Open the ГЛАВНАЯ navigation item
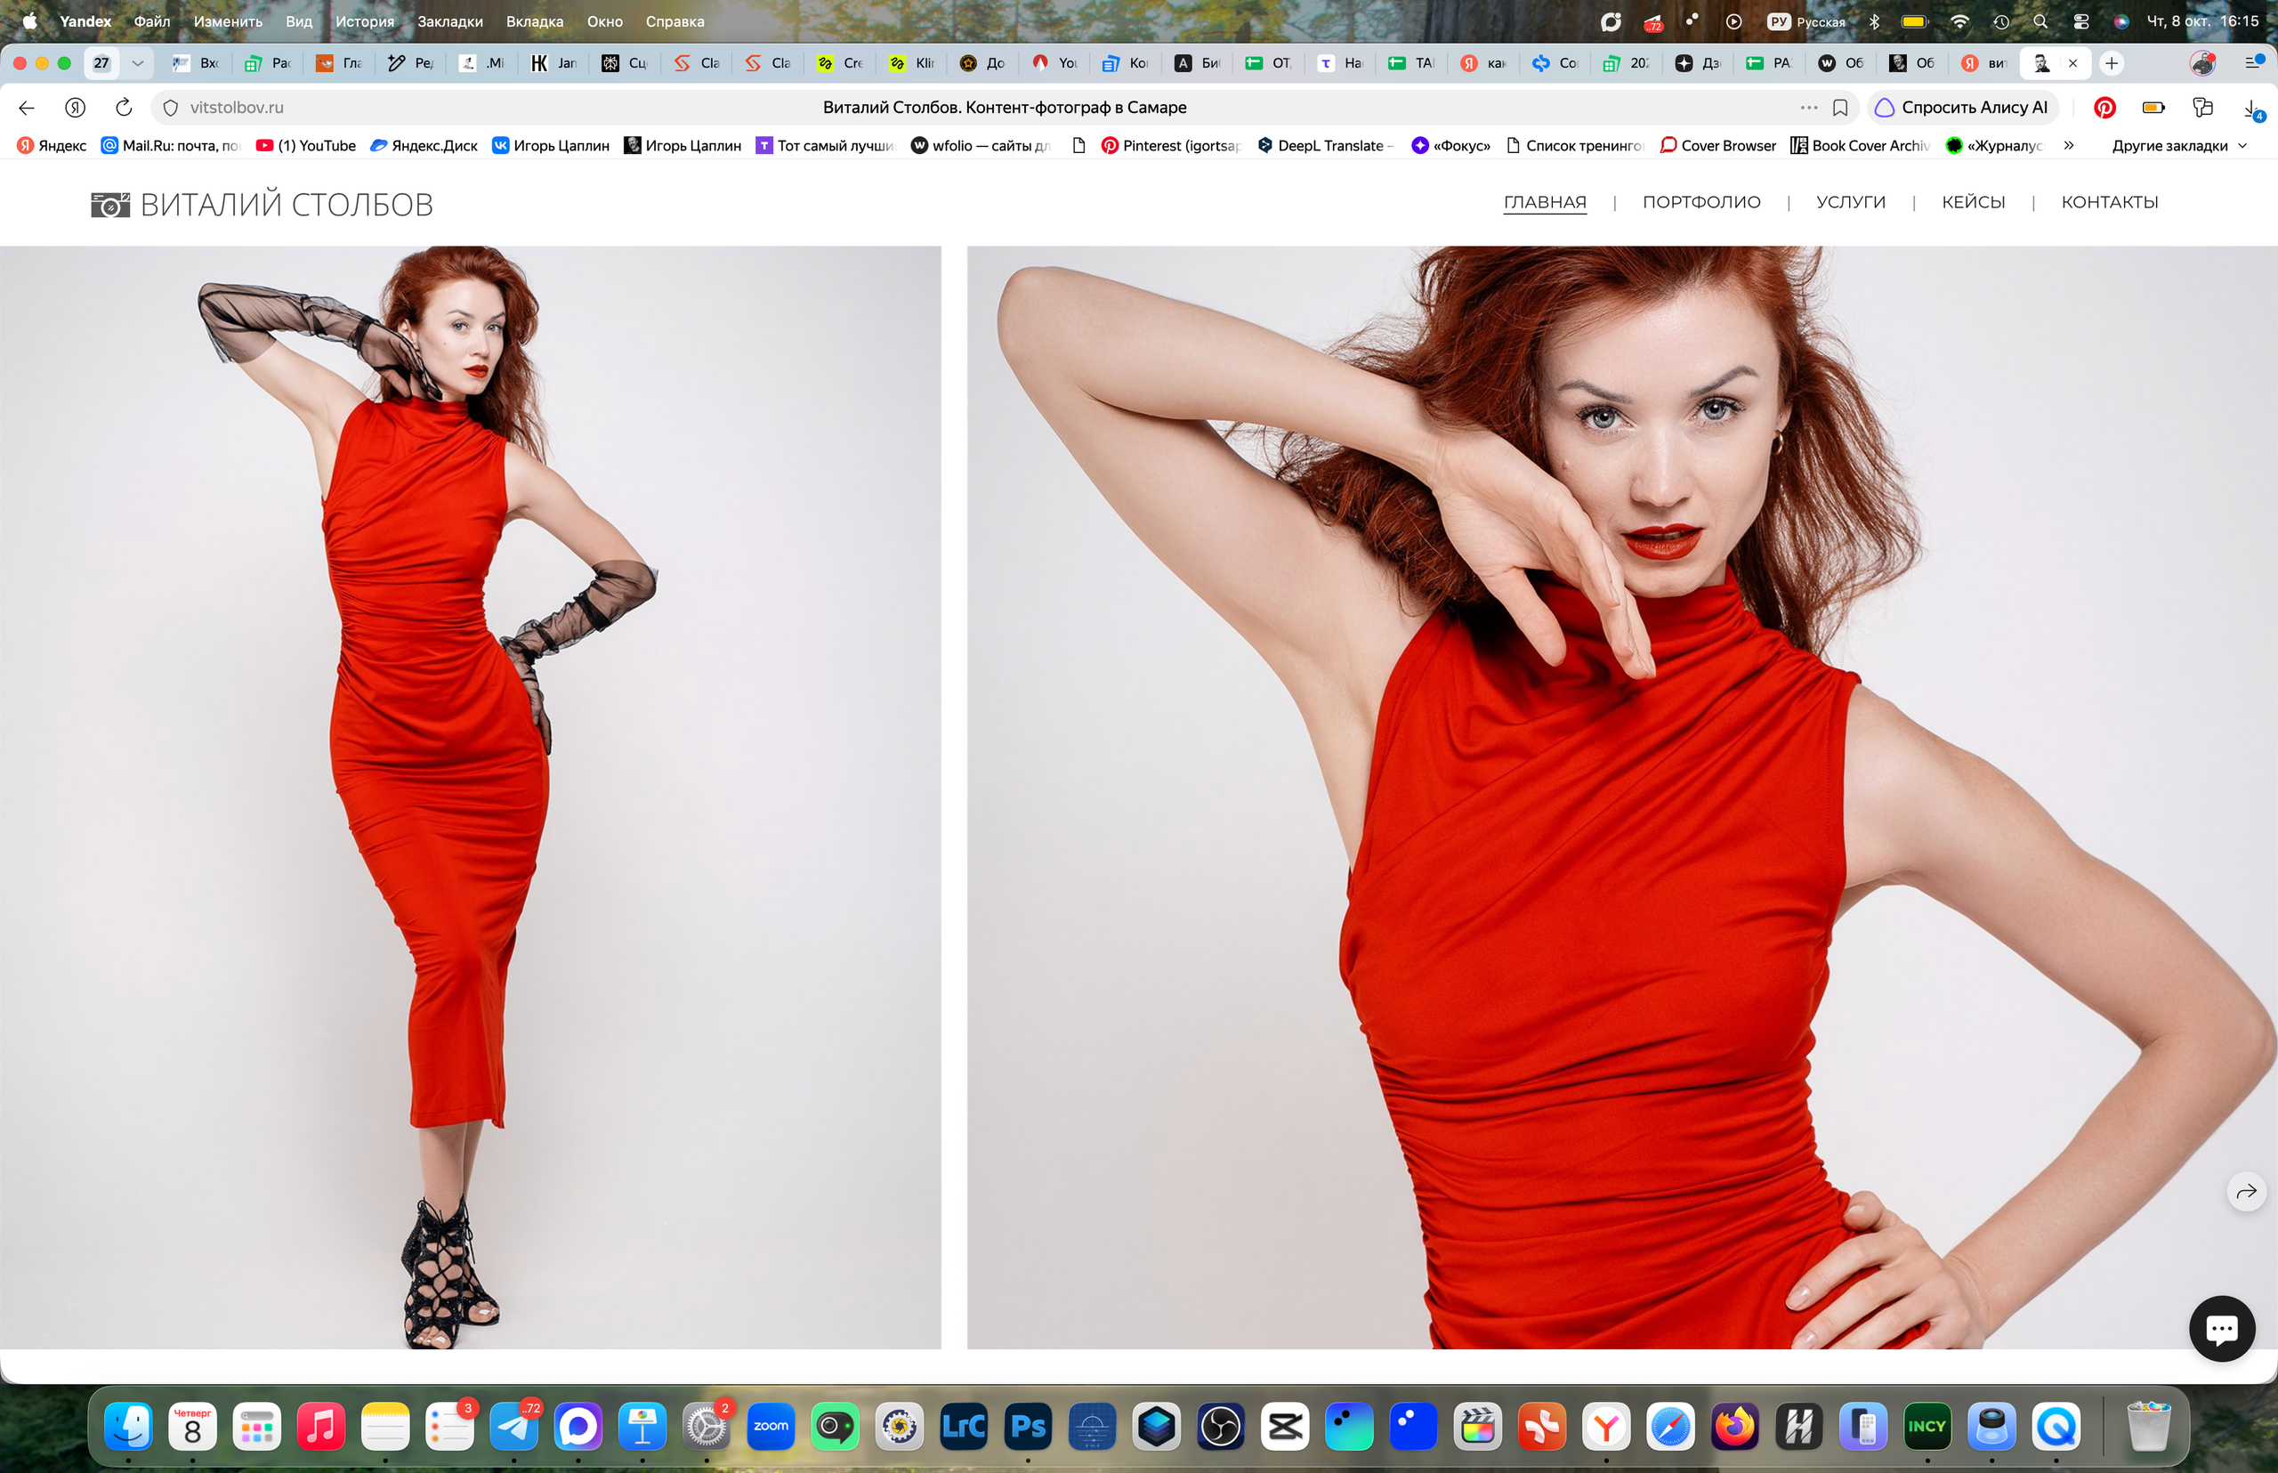The height and width of the screenshot is (1473, 2278). pos(1545,202)
